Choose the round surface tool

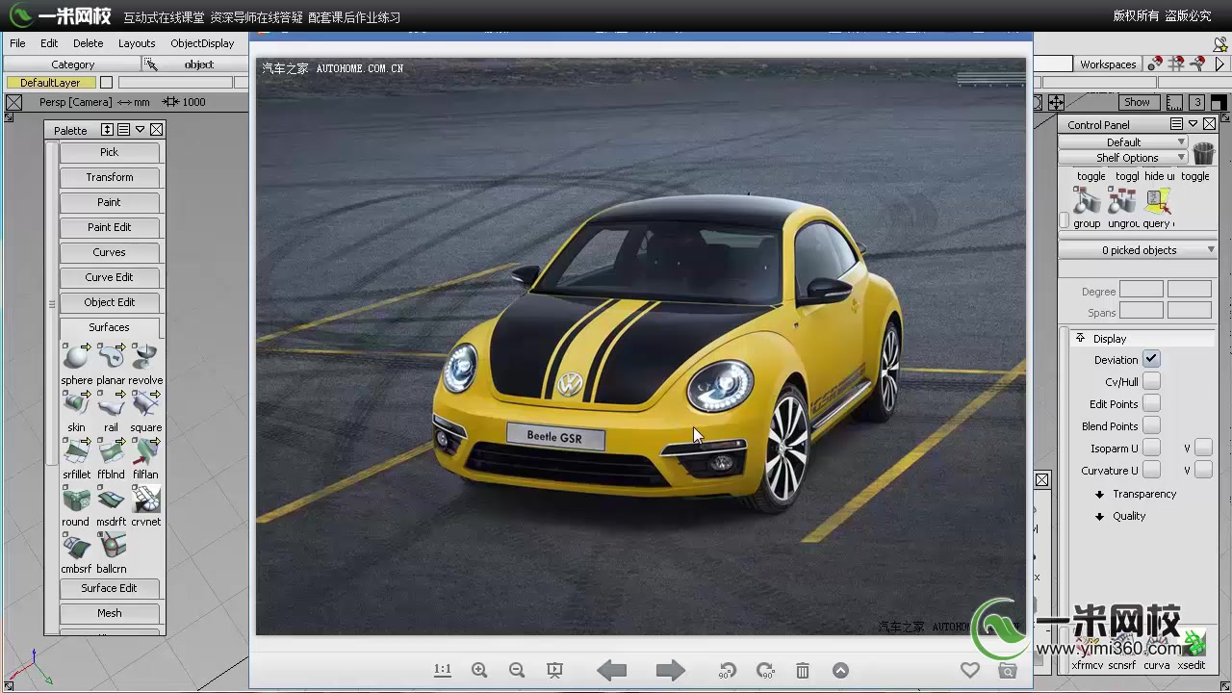click(76, 499)
